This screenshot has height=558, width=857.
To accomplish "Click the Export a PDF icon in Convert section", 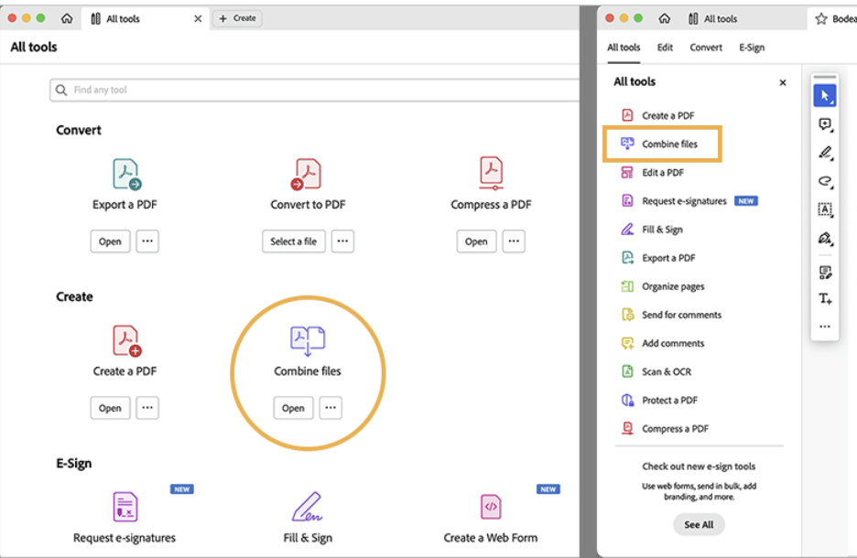I will pyautogui.click(x=126, y=174).
